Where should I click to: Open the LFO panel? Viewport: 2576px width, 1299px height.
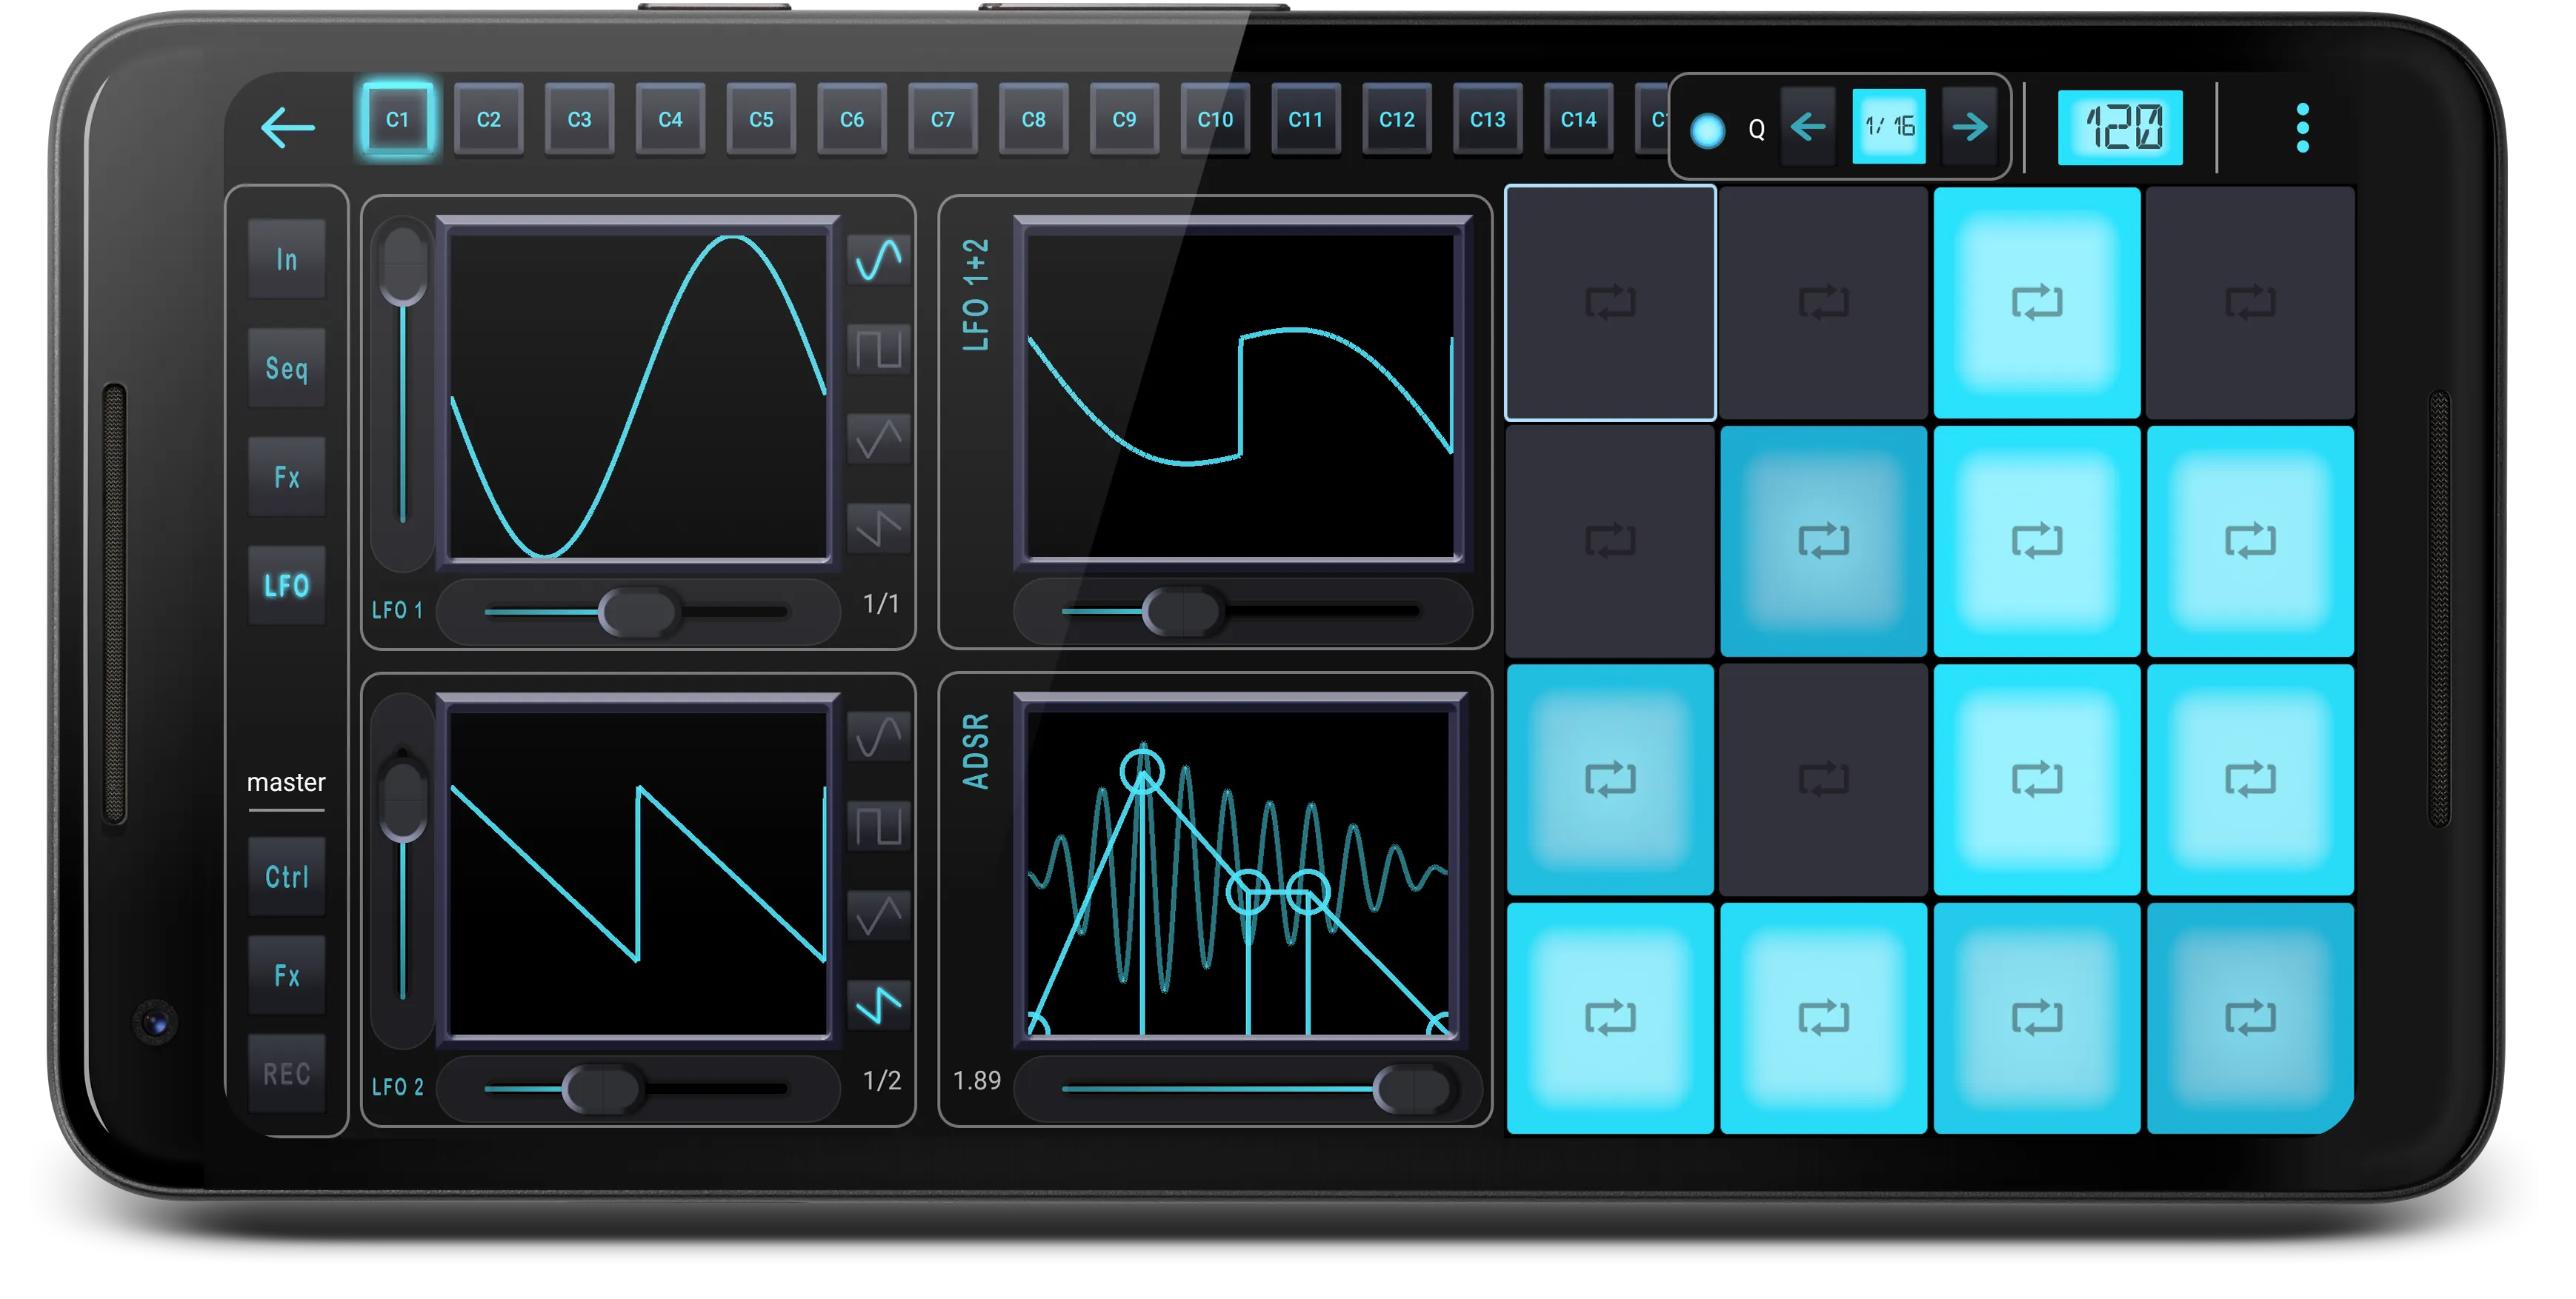287,586
